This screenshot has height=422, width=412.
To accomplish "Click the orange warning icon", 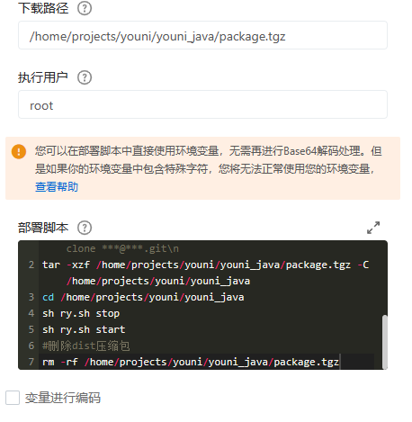I will pos(19,151).
